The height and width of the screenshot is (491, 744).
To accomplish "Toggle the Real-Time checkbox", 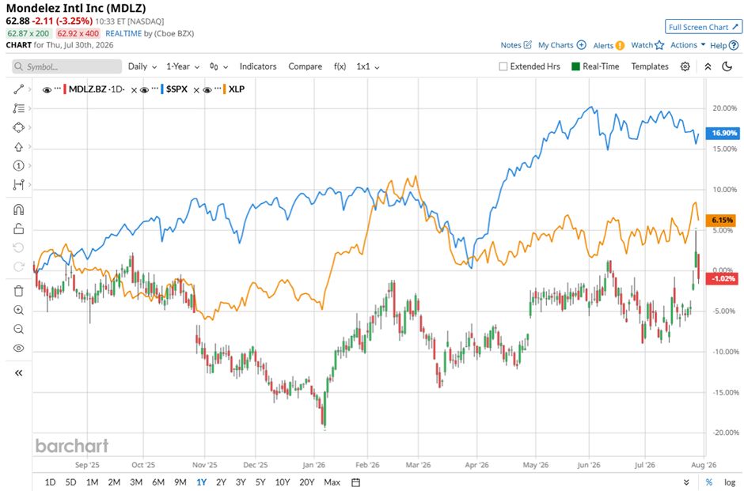I will (575, 66).
